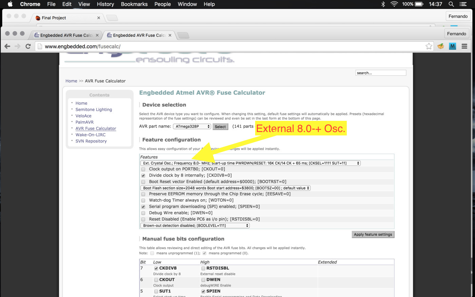Open the PalmAVR link
Image resolution: width=475 pixels, height=297 pixels.
84,122
